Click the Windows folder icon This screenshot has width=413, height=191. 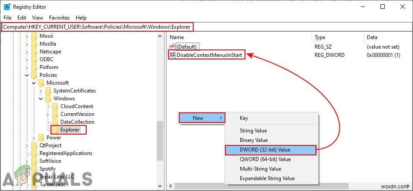[x=48, y=99]
